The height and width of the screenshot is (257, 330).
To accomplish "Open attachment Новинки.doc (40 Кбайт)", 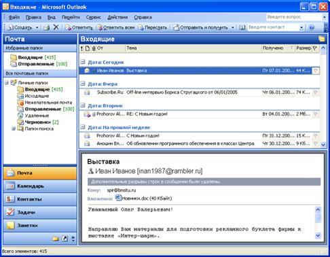I will 143,199.
